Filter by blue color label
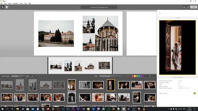Viewport: 198px width, 111px height. pyautogui.click(x=140, y=76)
